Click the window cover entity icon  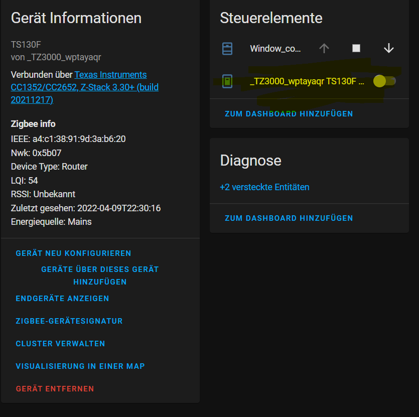228,49
